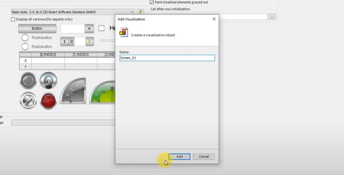Click the lightning bolt icon beside style dropdown
344x175 pixels.
(x=141, y=12)
